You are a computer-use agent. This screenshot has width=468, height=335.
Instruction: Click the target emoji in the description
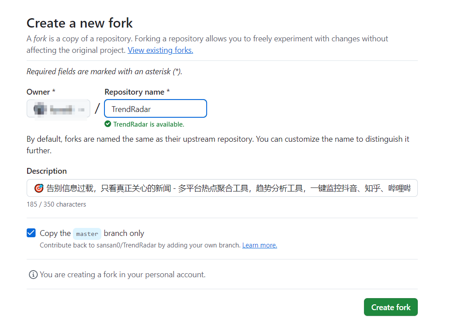pyautogui.click(x=39, y=188)
